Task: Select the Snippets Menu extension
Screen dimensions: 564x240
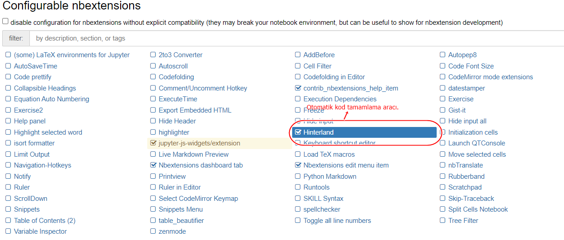Action: tap(187, 209)
